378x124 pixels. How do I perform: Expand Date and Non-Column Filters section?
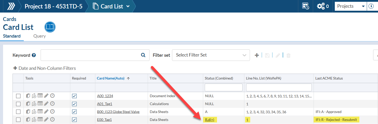[45, 68]
